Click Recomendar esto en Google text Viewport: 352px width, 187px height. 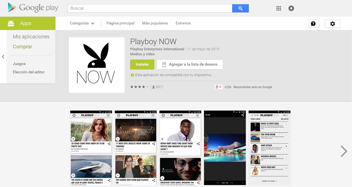pyautogui.click(x=253, y=87)
